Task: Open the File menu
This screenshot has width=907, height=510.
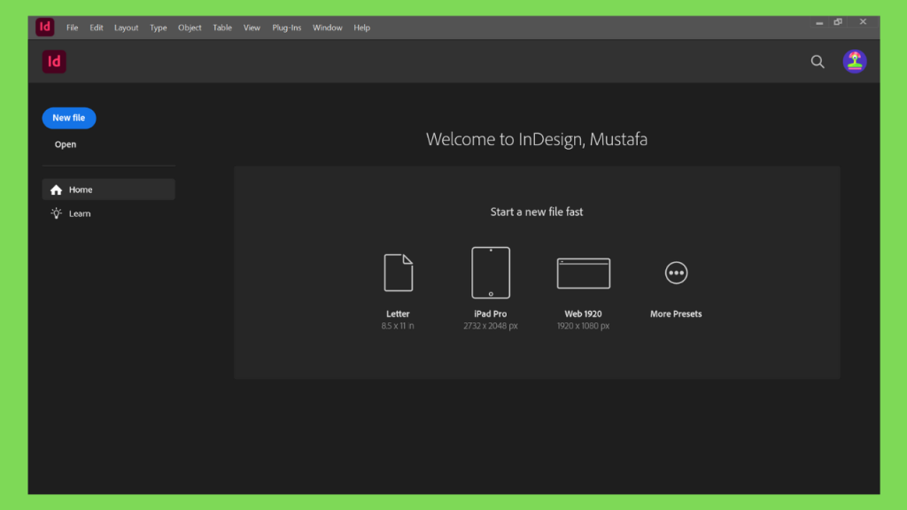Action: 73,27
